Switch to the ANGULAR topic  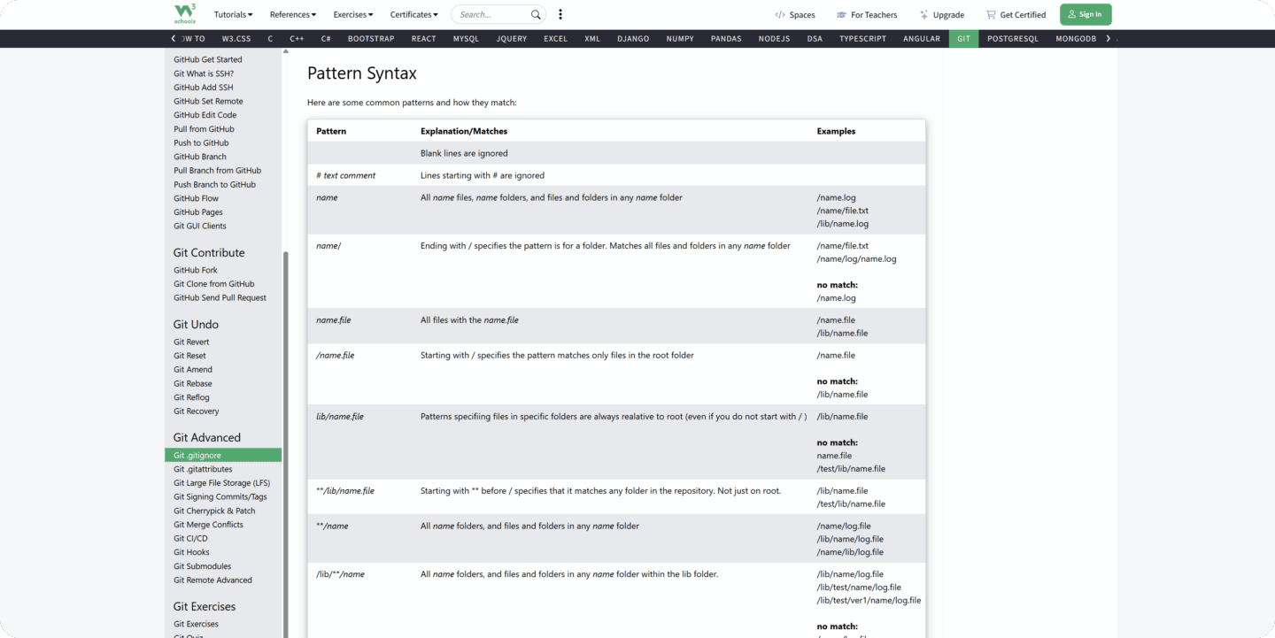tap(922, 39)
